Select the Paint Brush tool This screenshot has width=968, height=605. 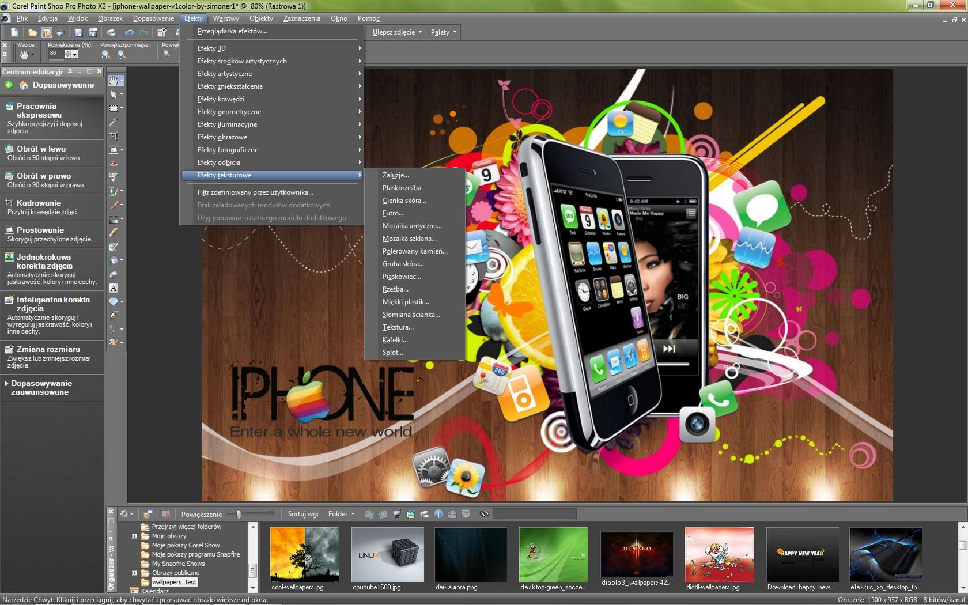tap(114, 205)
